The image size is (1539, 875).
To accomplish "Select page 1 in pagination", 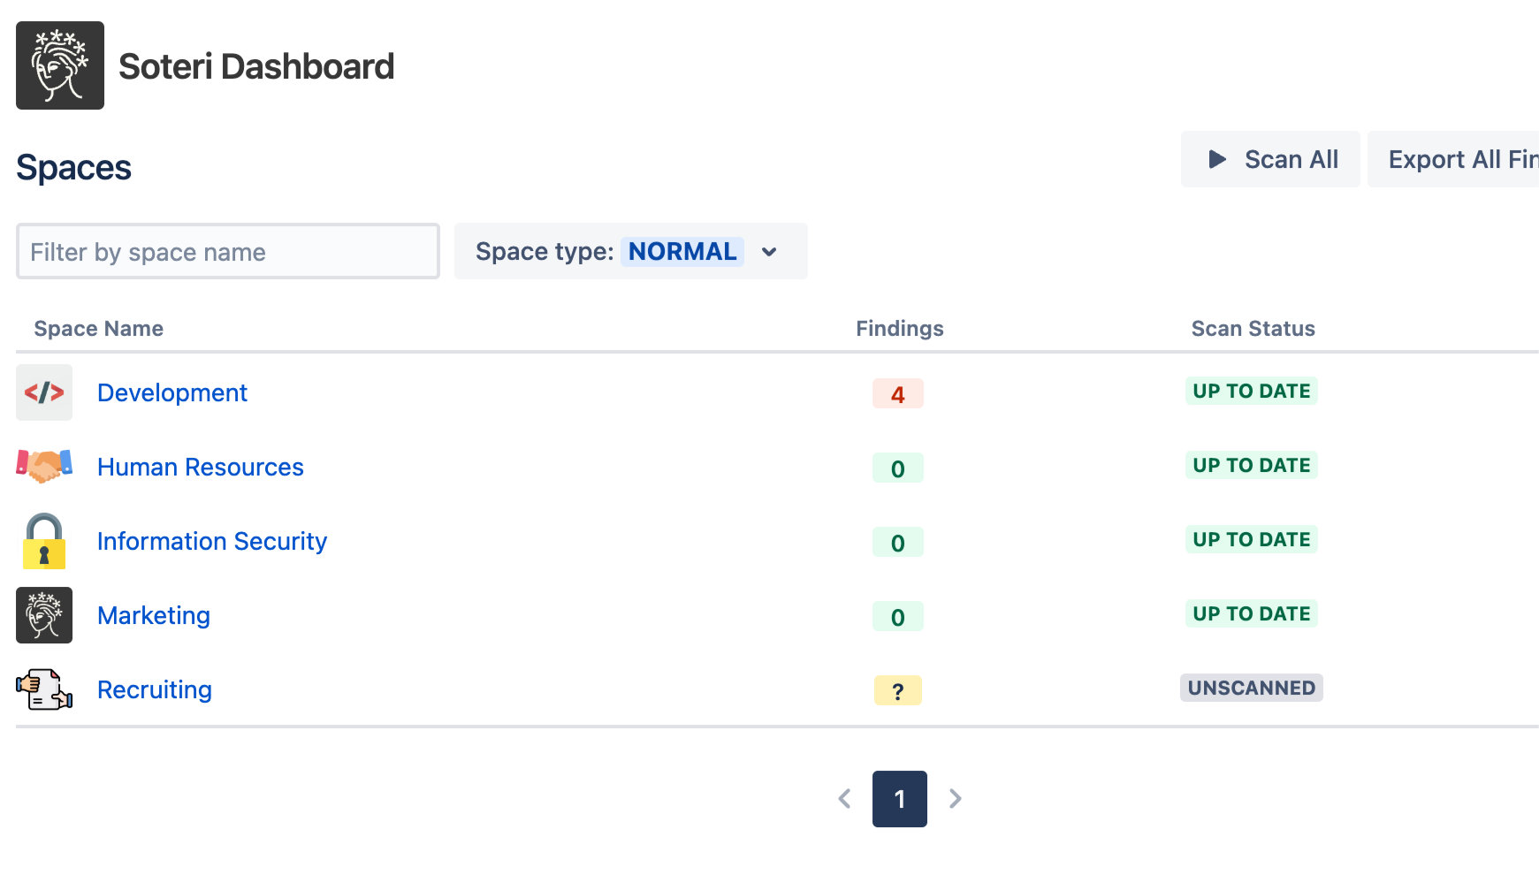I will (x=899, y=799).
